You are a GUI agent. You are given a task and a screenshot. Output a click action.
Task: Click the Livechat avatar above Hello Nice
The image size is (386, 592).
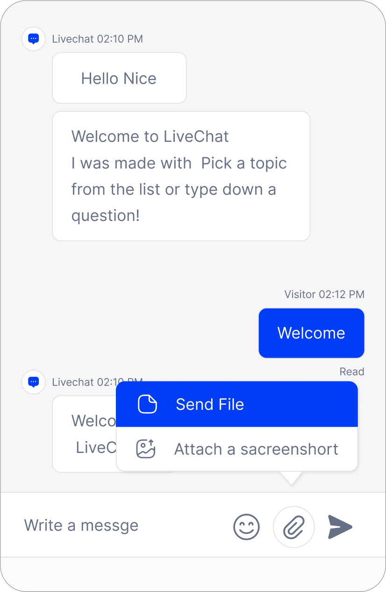(33, 39)
